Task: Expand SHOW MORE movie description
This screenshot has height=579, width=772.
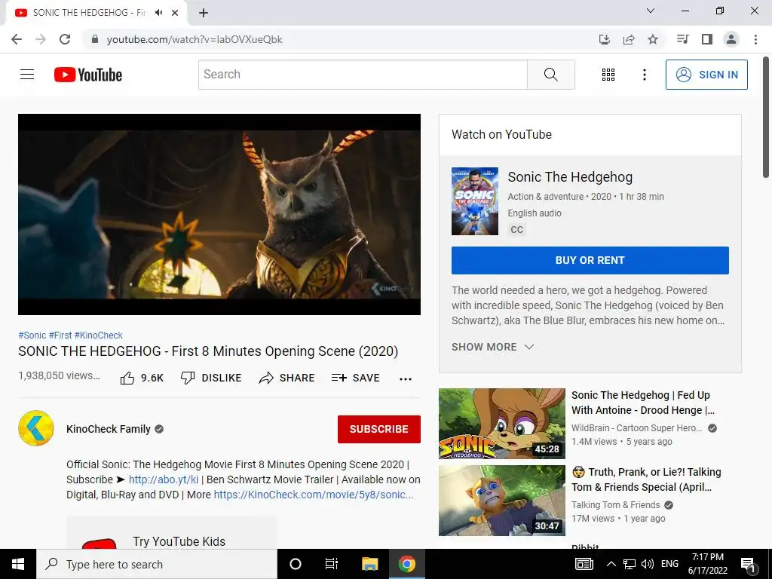Action: (x=493, y=347)
